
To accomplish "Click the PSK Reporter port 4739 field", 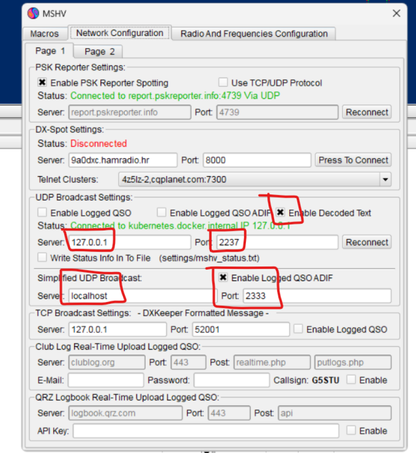I will point(277,112).
